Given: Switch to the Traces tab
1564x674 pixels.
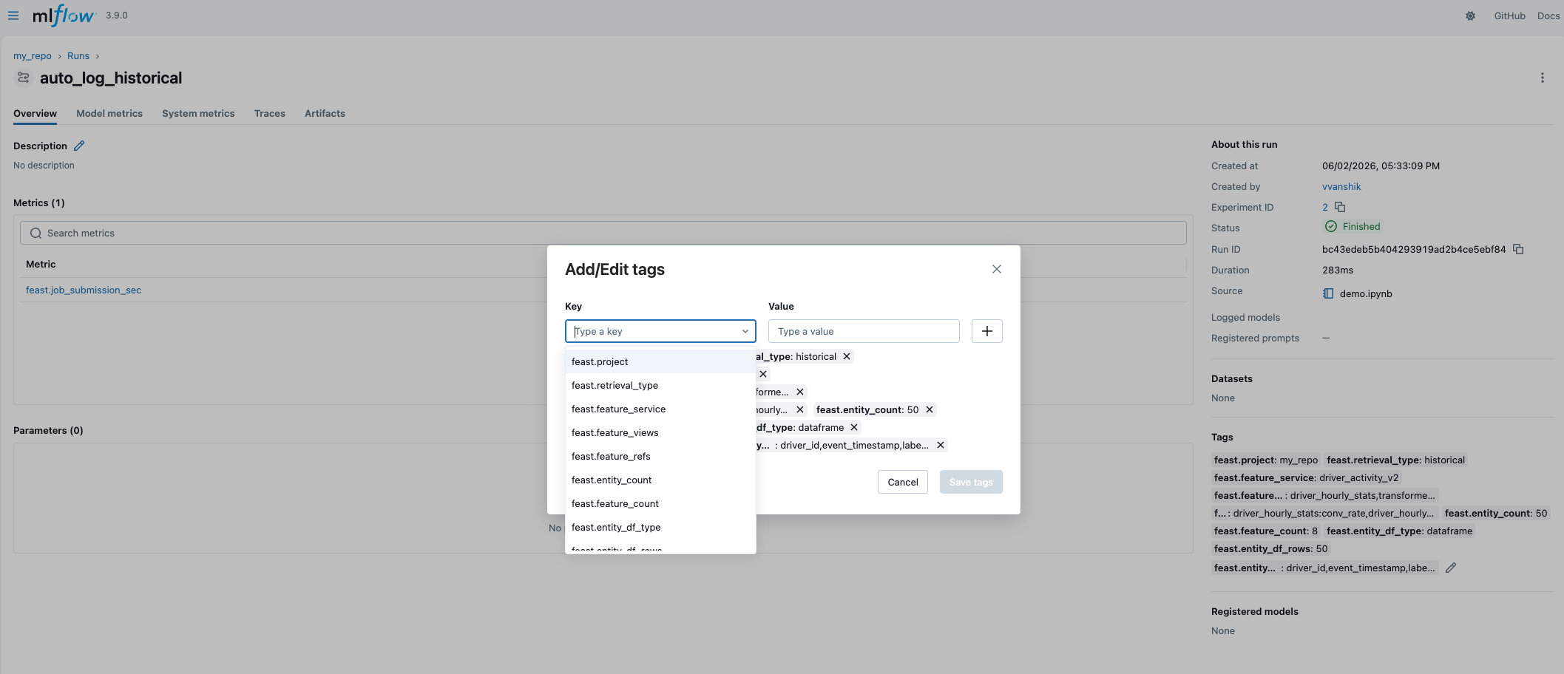Looking at the screenshot, I should click(270, 114).
